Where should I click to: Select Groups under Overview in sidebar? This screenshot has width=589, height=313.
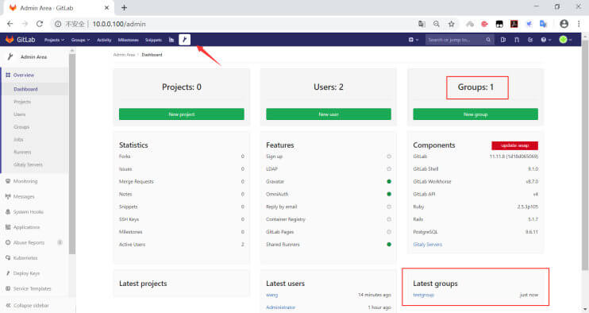21,127
